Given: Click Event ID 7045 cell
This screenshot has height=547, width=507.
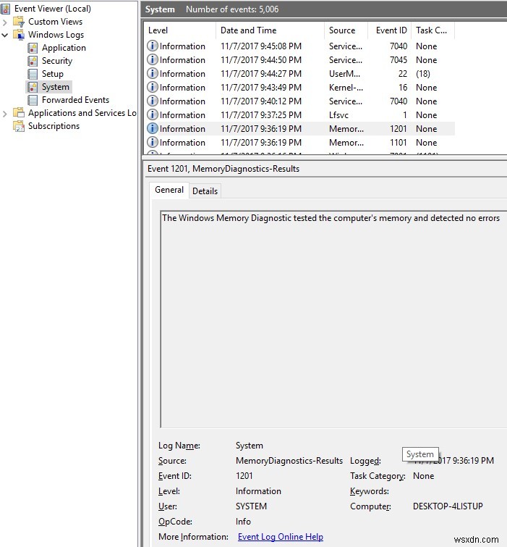Looking at the screenshot, I should click(399, 60).
